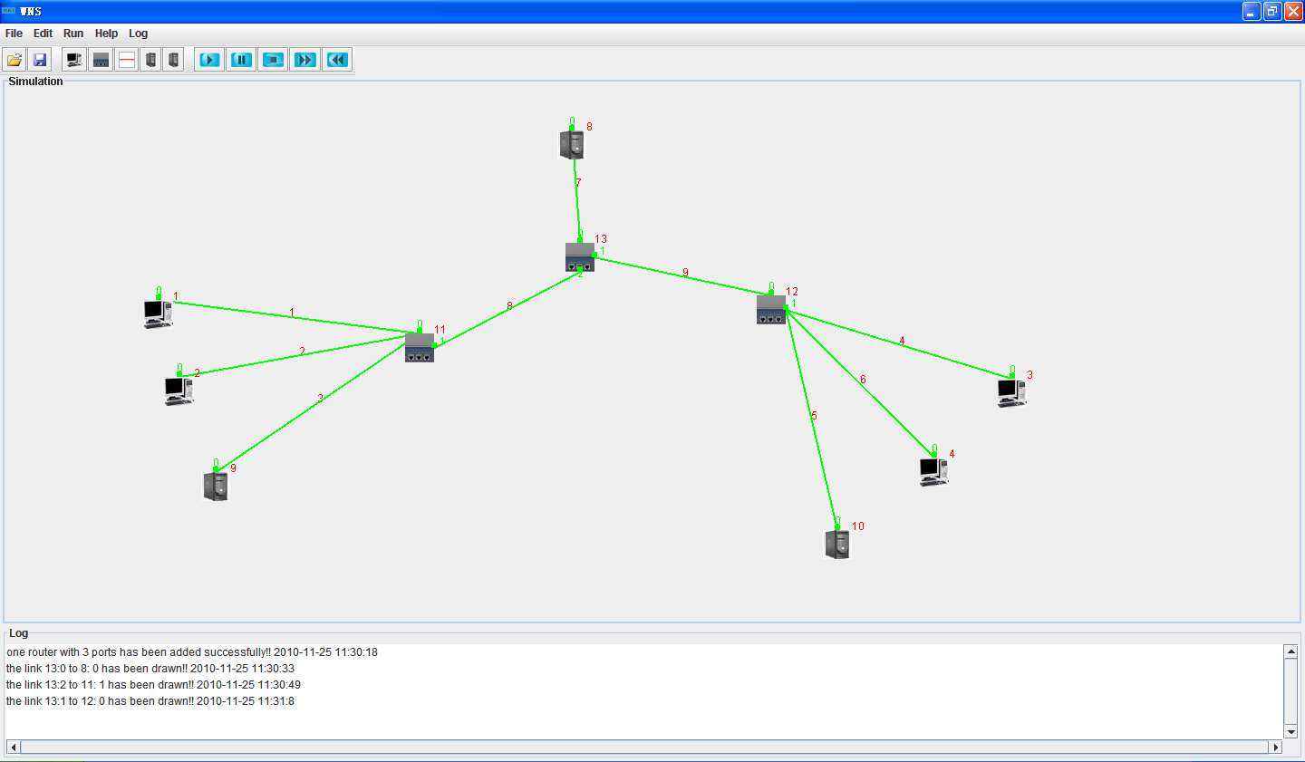Minimize the WNS window

click(x=1252, y=12)
